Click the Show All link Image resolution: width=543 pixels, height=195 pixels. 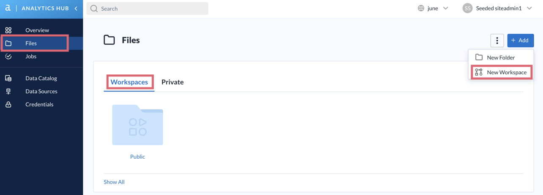click(114, 182)
